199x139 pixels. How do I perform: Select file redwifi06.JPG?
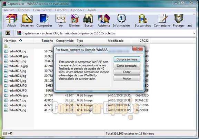pyautogui.click(x=18, y=90)
